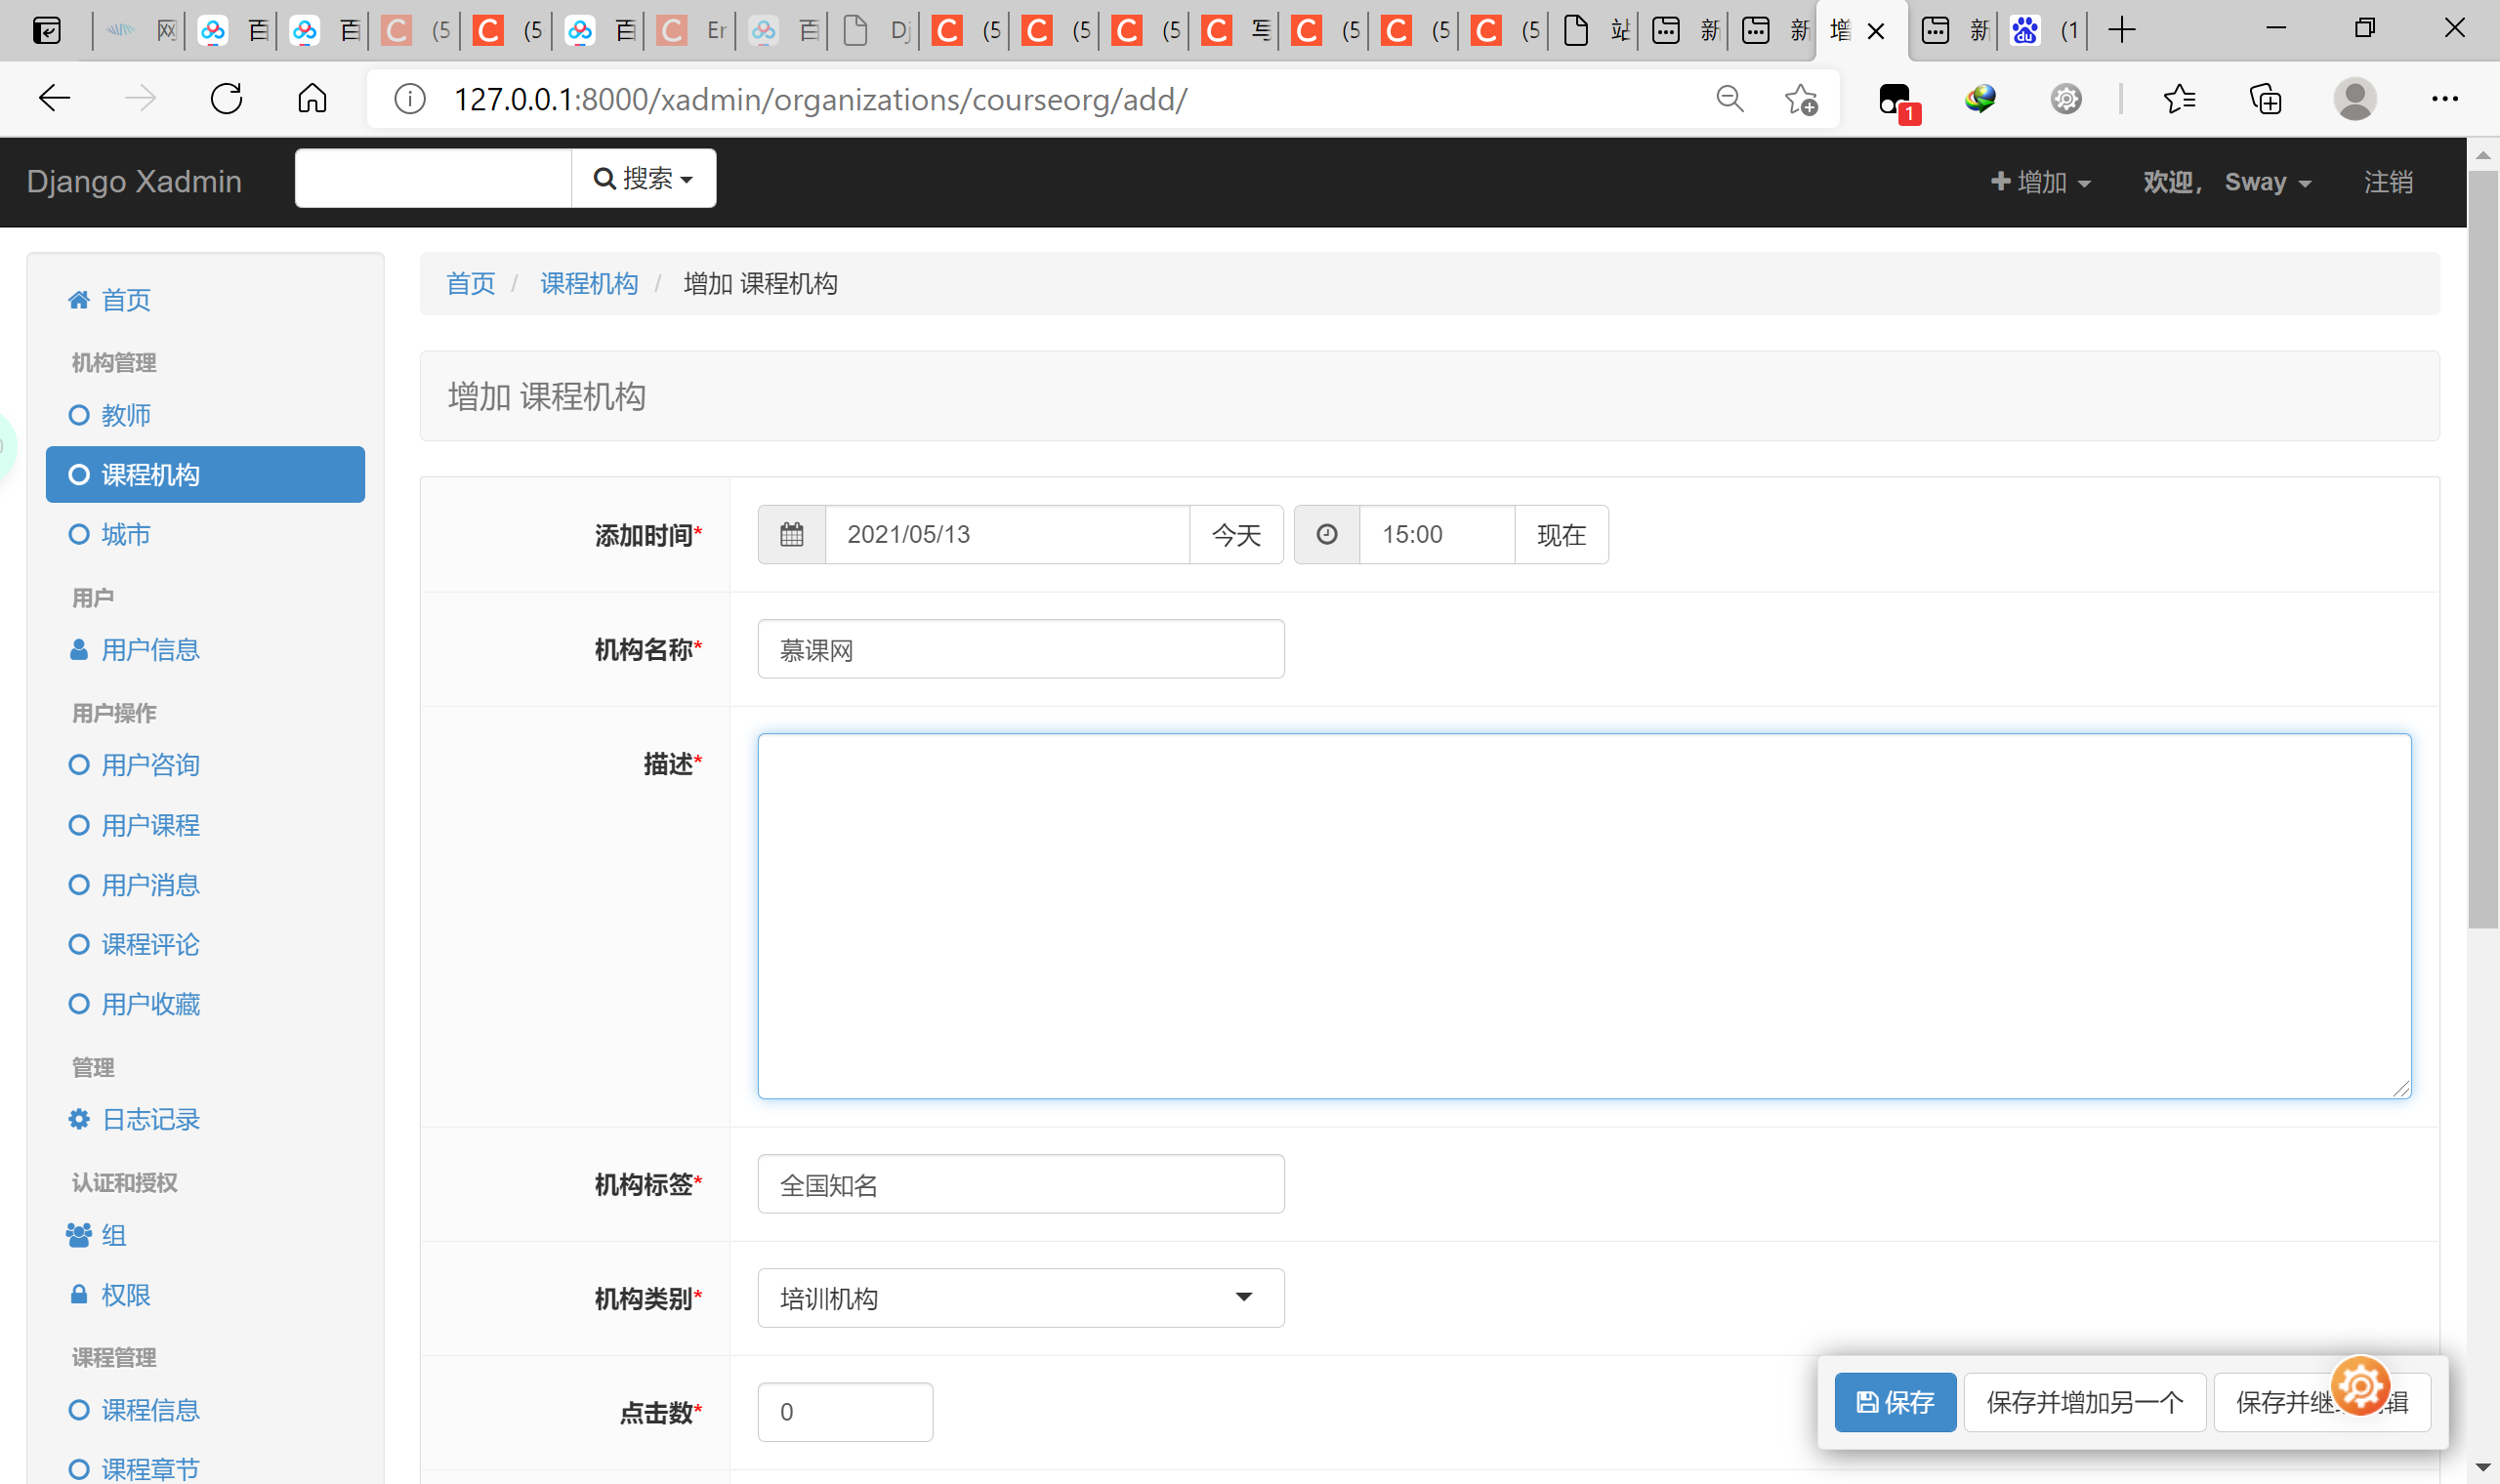
Task: Select 课程机构 in sidebar
Action: 205,475
